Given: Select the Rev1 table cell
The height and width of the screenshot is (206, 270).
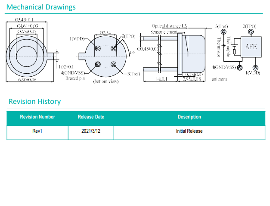Looking at the screenshot, I should coord(37,131).
